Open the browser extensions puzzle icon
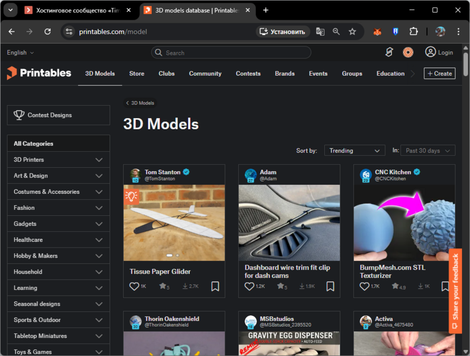470x356 pixels. (x=414, y=32)
